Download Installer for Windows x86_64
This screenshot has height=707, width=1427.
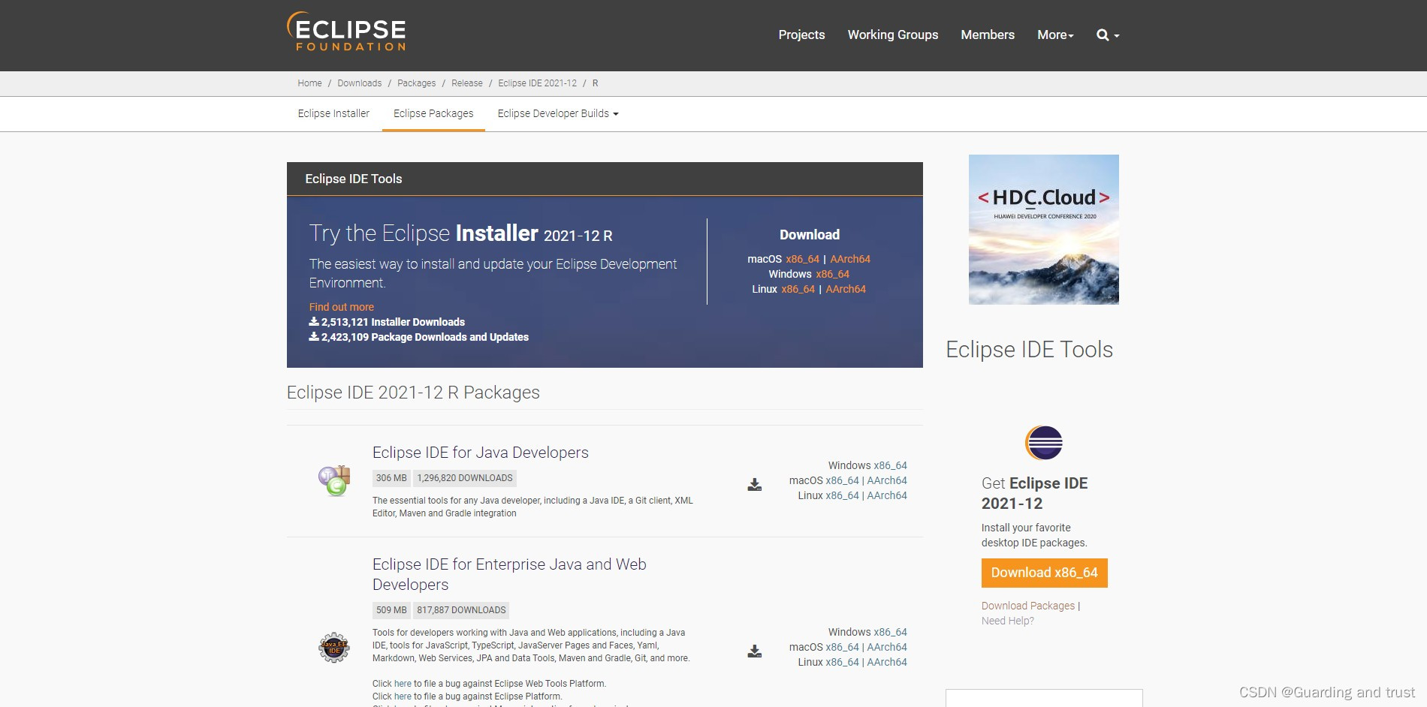pos(832,274)
